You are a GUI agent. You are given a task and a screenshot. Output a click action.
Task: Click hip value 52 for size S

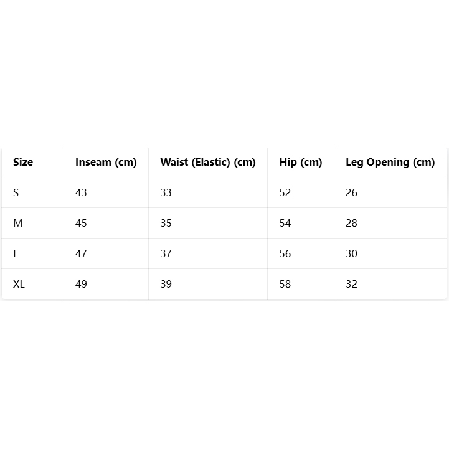coord(285,192)
